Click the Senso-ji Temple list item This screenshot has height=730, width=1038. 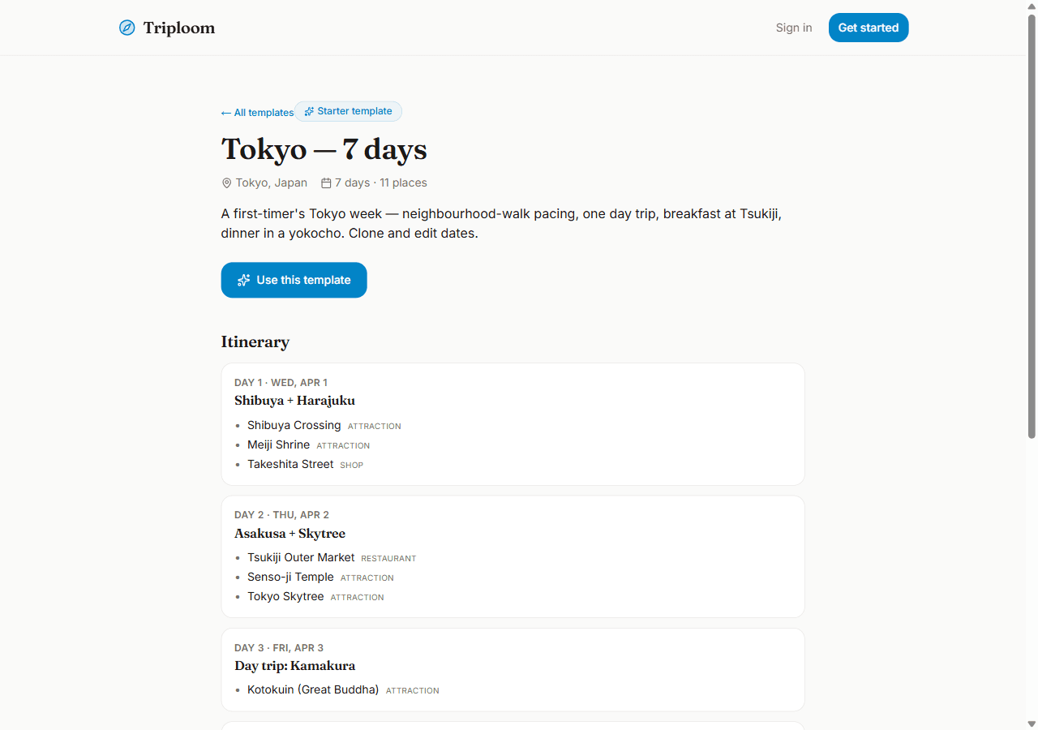(x=290, y=578)
